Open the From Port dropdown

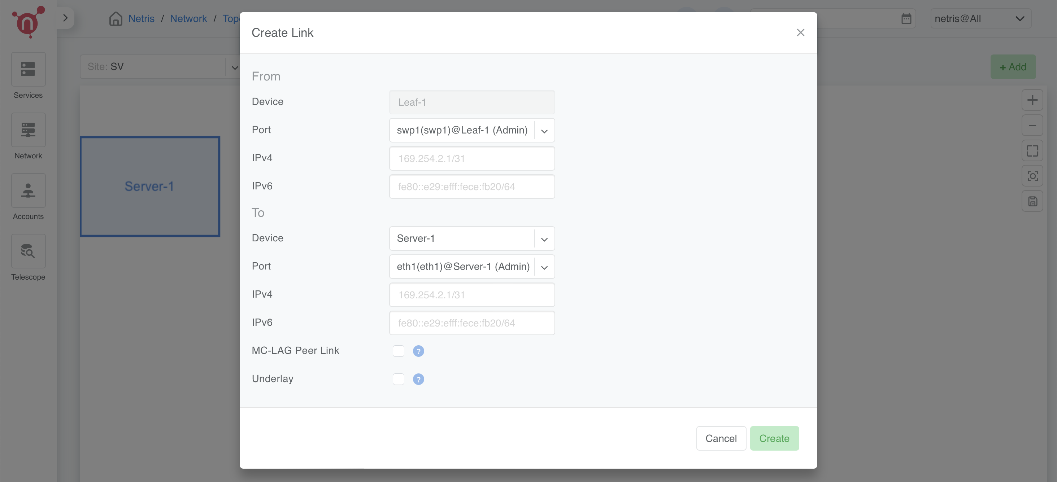point(544,131)
